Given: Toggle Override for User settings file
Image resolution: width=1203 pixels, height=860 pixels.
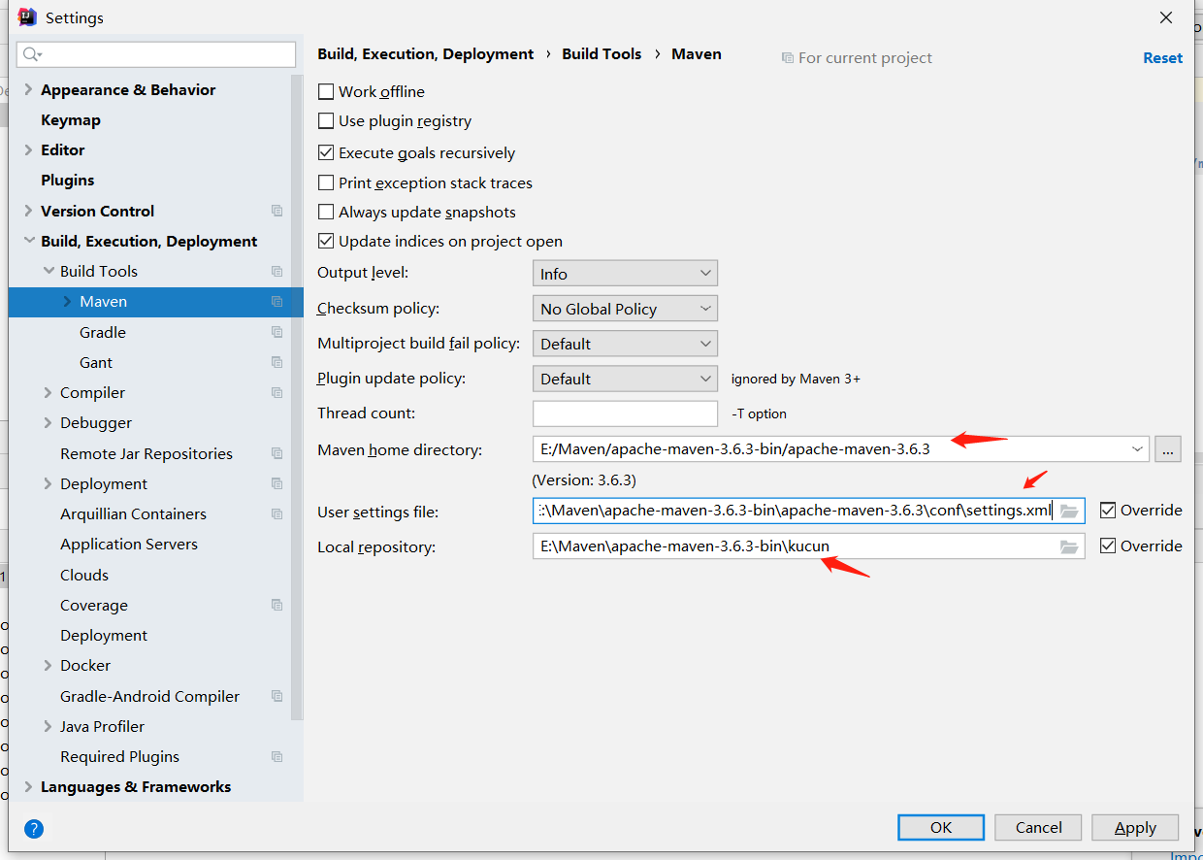Looking at the screenshot, I should point(1108,510).
